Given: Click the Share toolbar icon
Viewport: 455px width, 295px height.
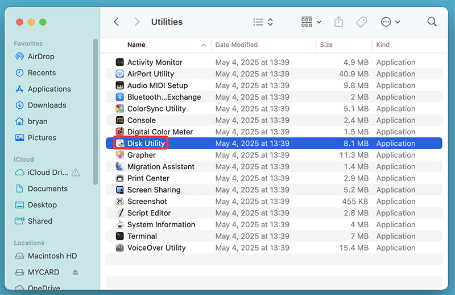Looking at the screenshot, I should click(338, 22).
